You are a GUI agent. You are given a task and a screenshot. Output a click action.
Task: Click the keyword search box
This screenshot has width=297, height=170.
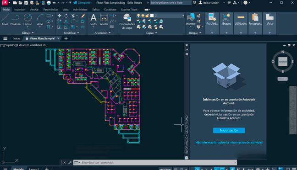(x=171, y=3)
